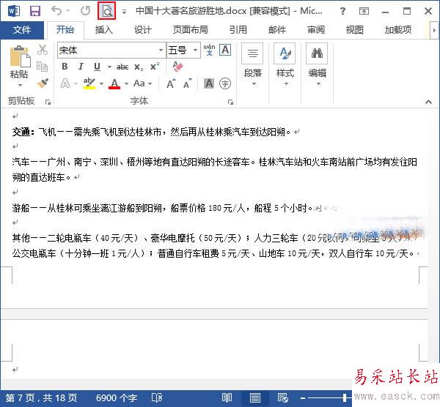Toggle Bold formatting

tap(65, 67)
